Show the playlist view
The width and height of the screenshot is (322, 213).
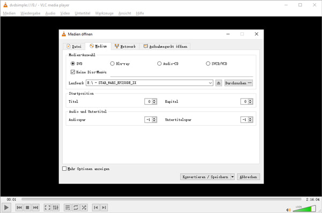pos(68,208)
